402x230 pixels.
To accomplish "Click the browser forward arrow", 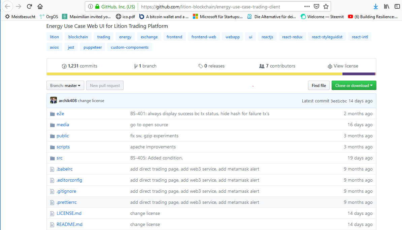I will 19,6.
